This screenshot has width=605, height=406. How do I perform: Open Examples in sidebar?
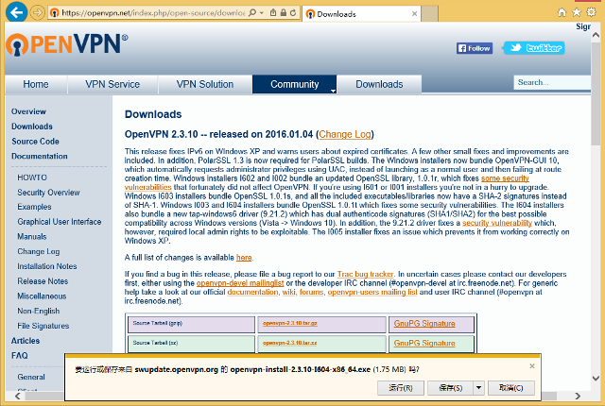[x=34, y=207]
